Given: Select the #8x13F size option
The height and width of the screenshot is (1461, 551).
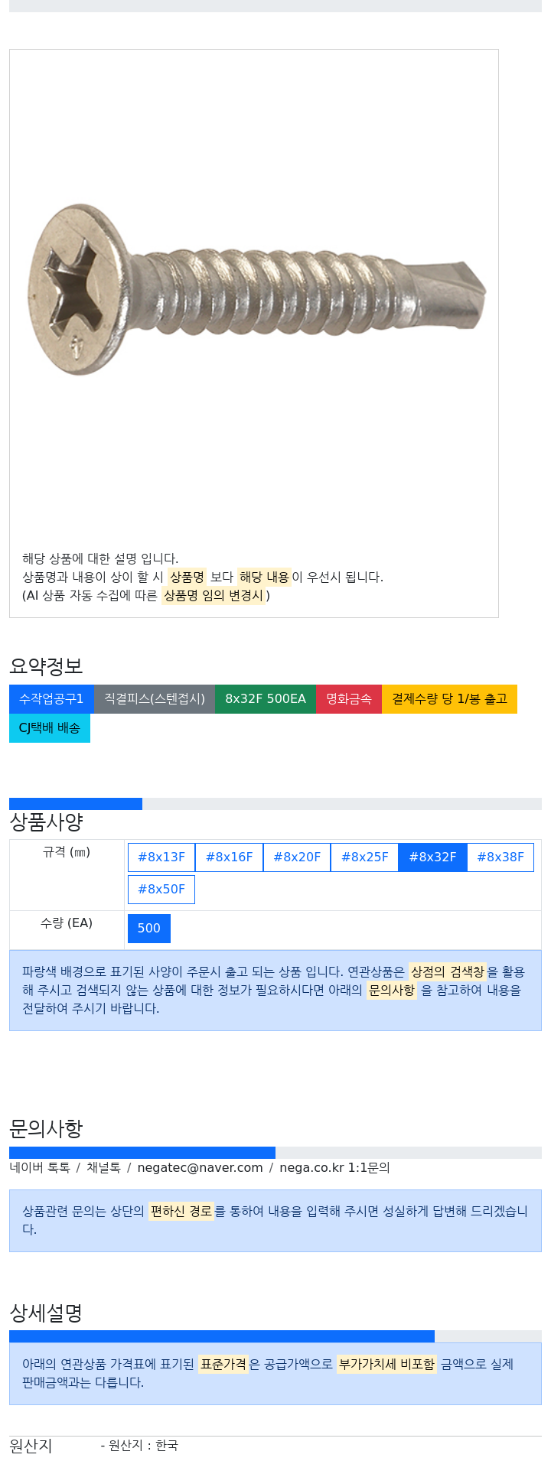Looking at the screenshot, I should click(x=161, y=857).
